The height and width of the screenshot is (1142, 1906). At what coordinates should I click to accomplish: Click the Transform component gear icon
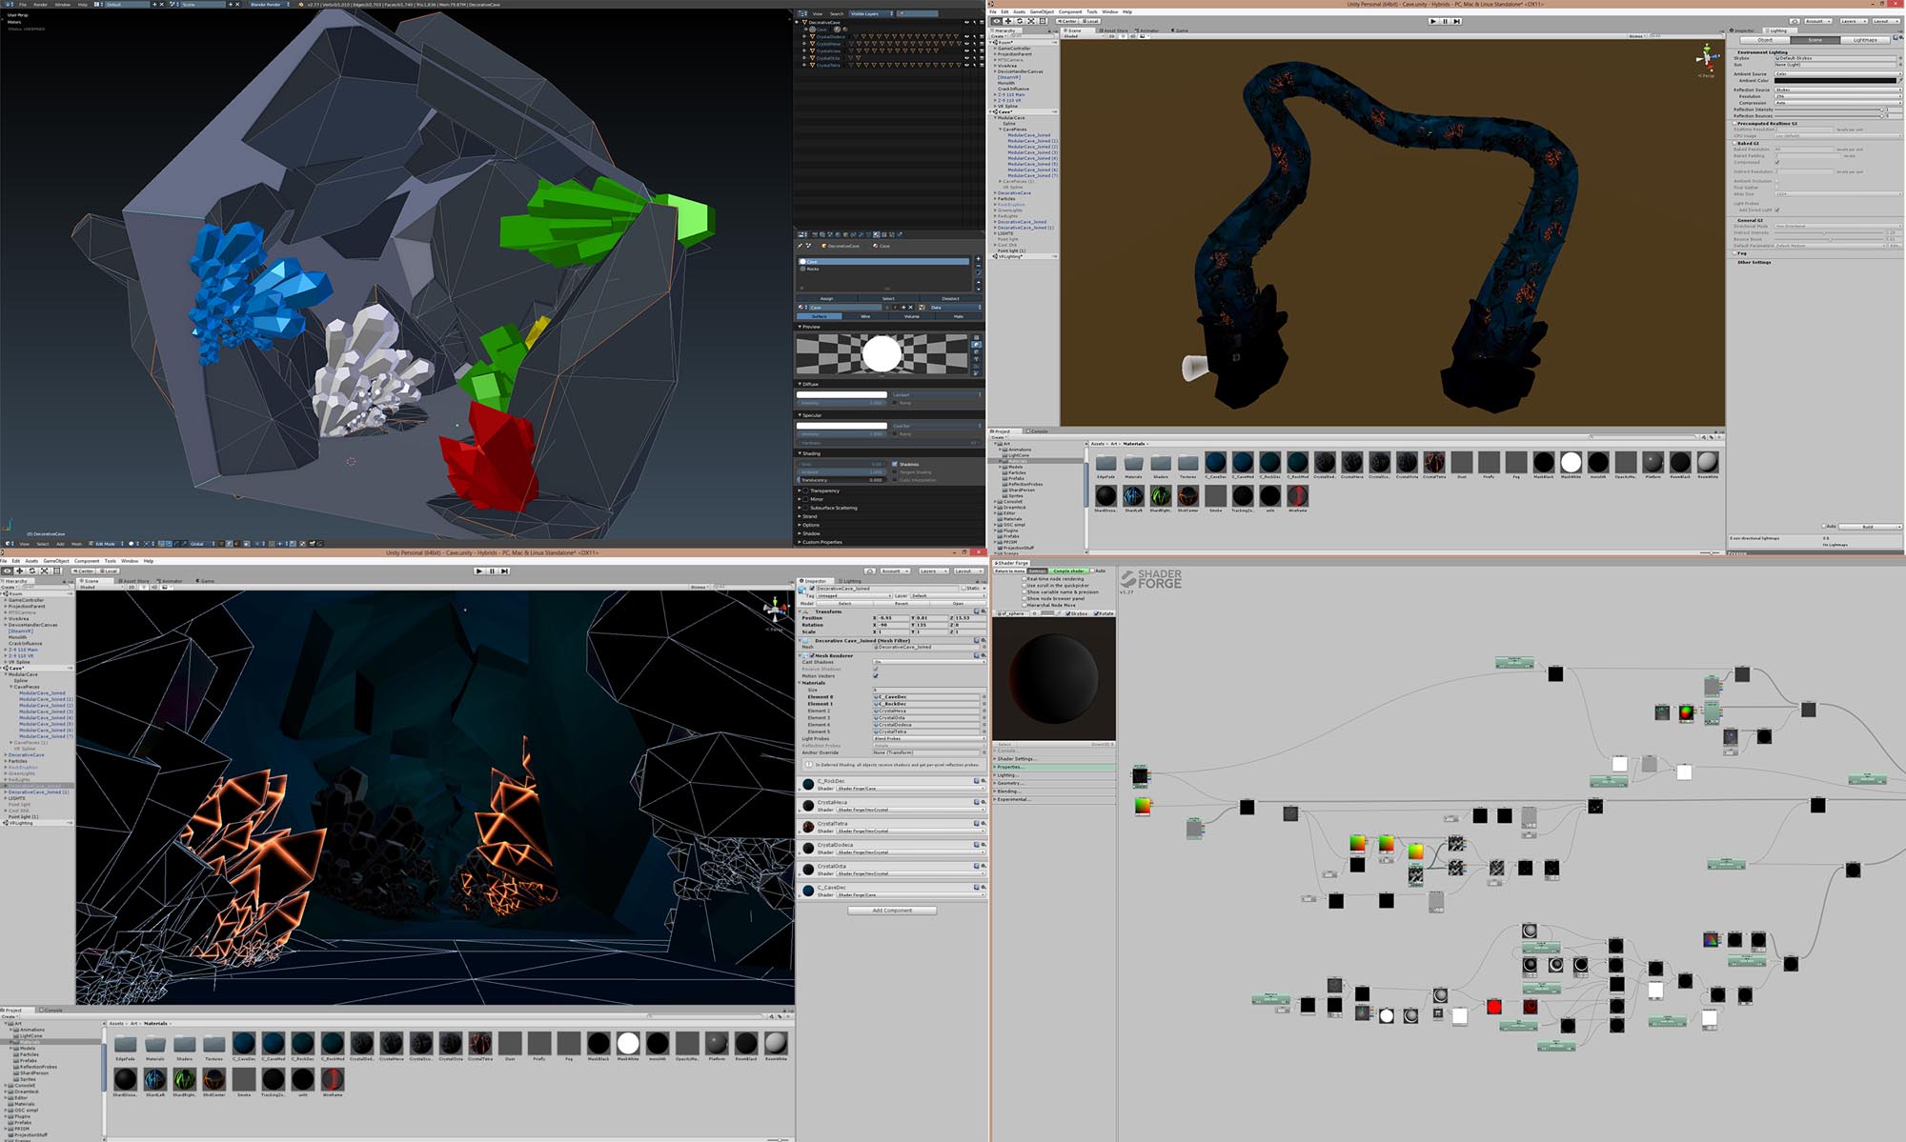click(983, 611)
